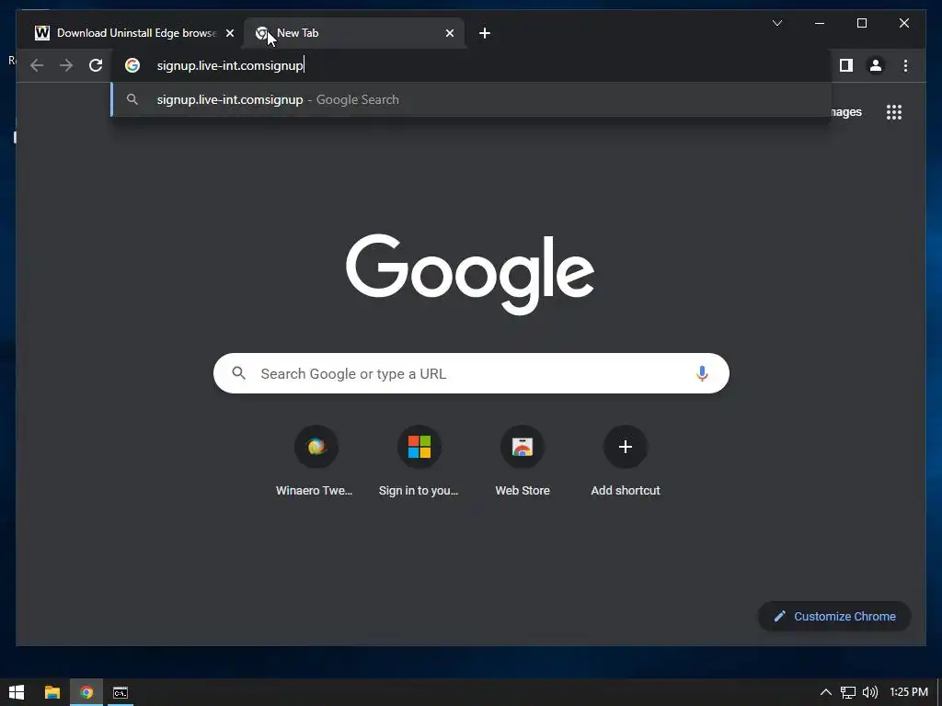Start voice search with the microphone icon
This screenshot has width=942, height=706.
coord(702,373)
